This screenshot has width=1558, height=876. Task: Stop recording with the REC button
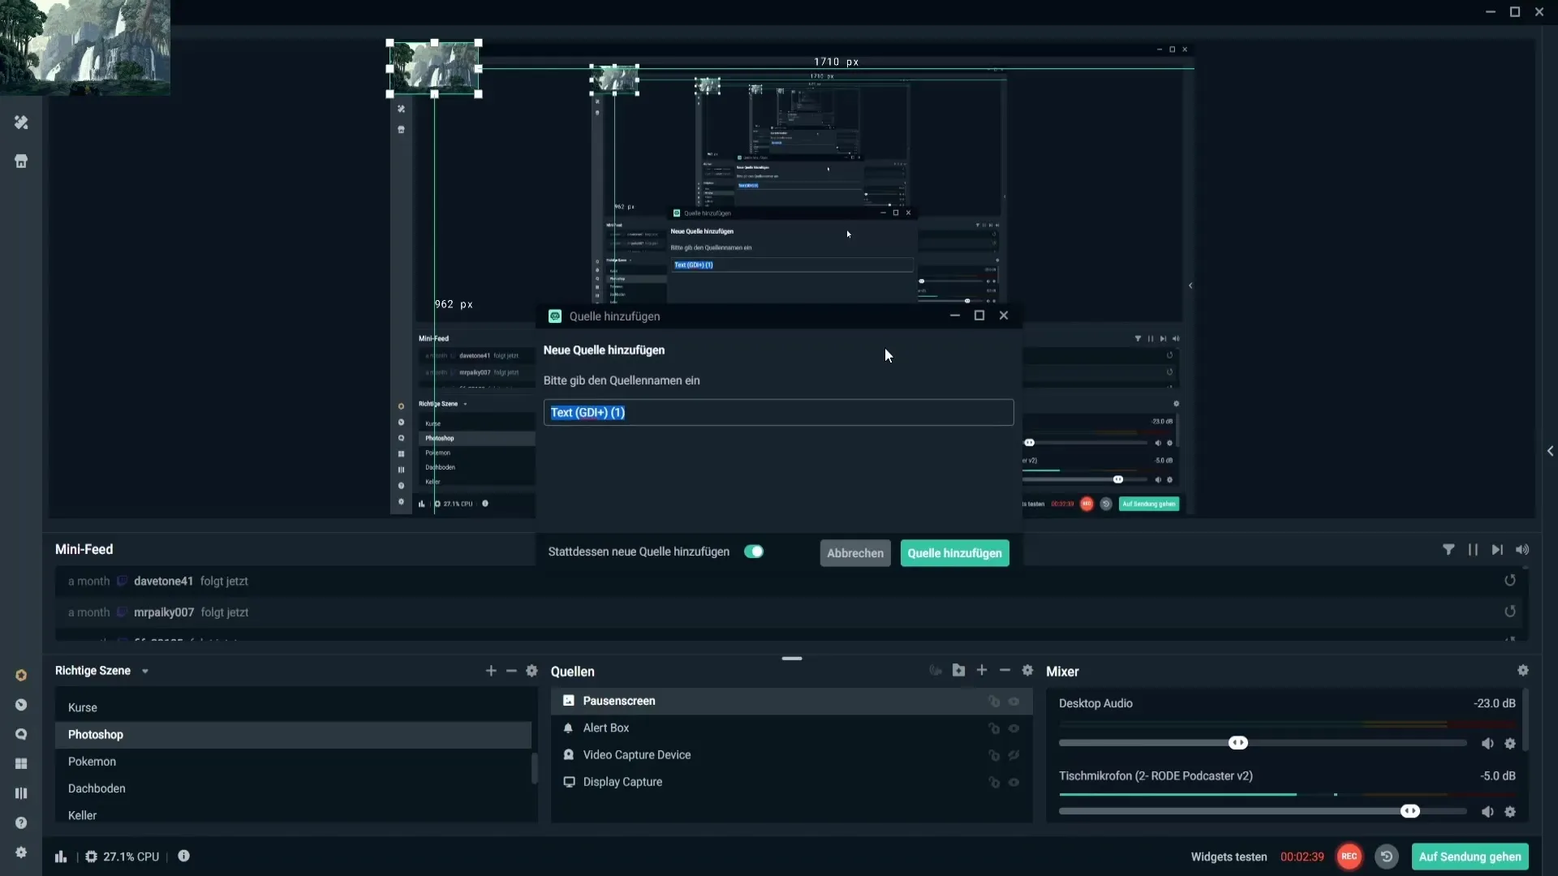(1349, 857)
